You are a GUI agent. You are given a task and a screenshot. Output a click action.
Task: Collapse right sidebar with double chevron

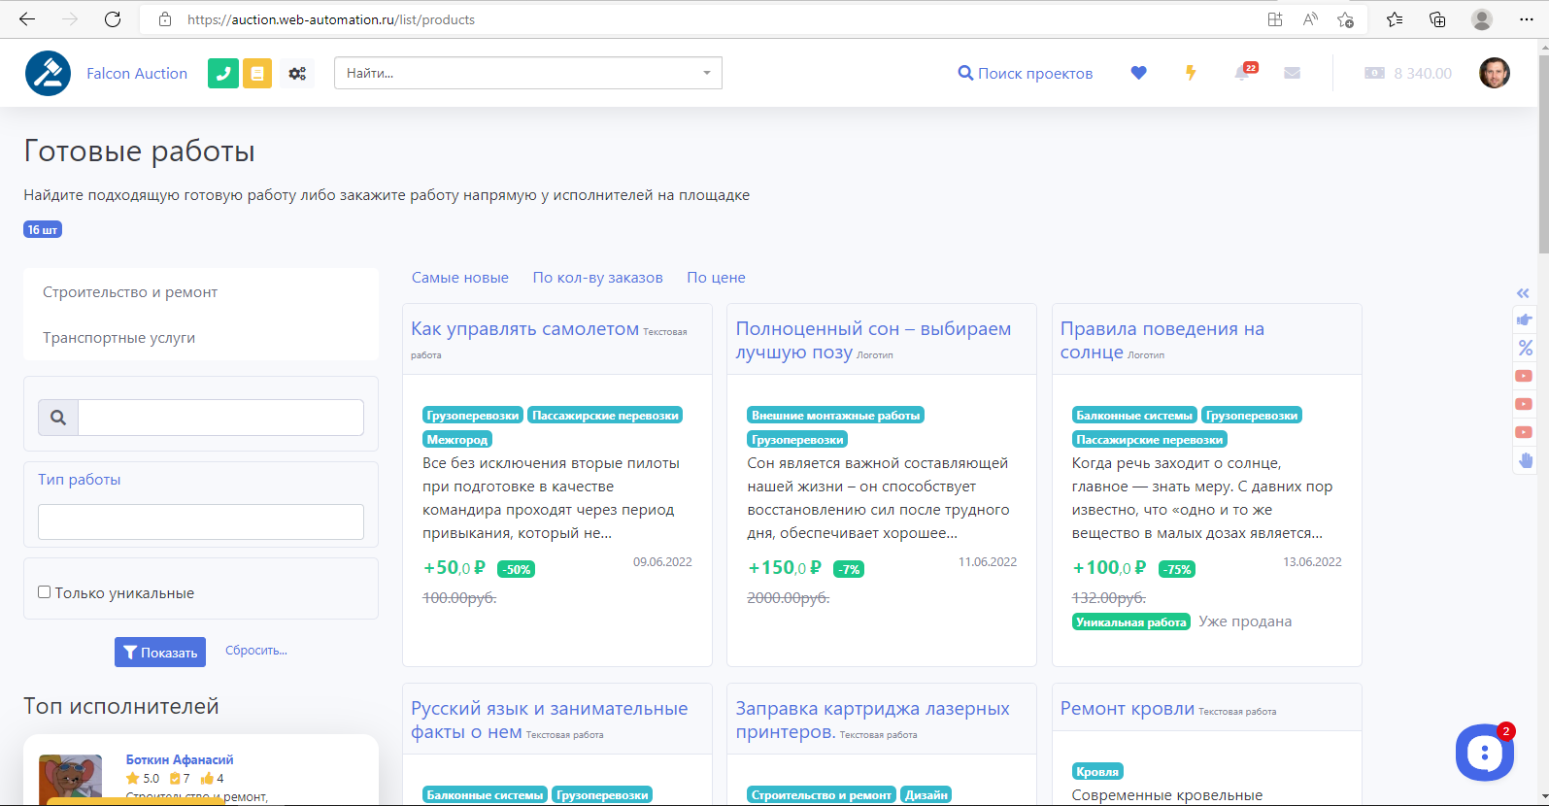click(x=1523, y=293)
